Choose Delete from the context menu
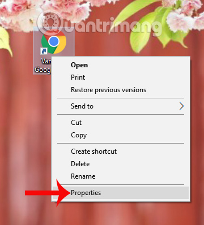This screenshot has width=204, height=225. click(121, 164)
